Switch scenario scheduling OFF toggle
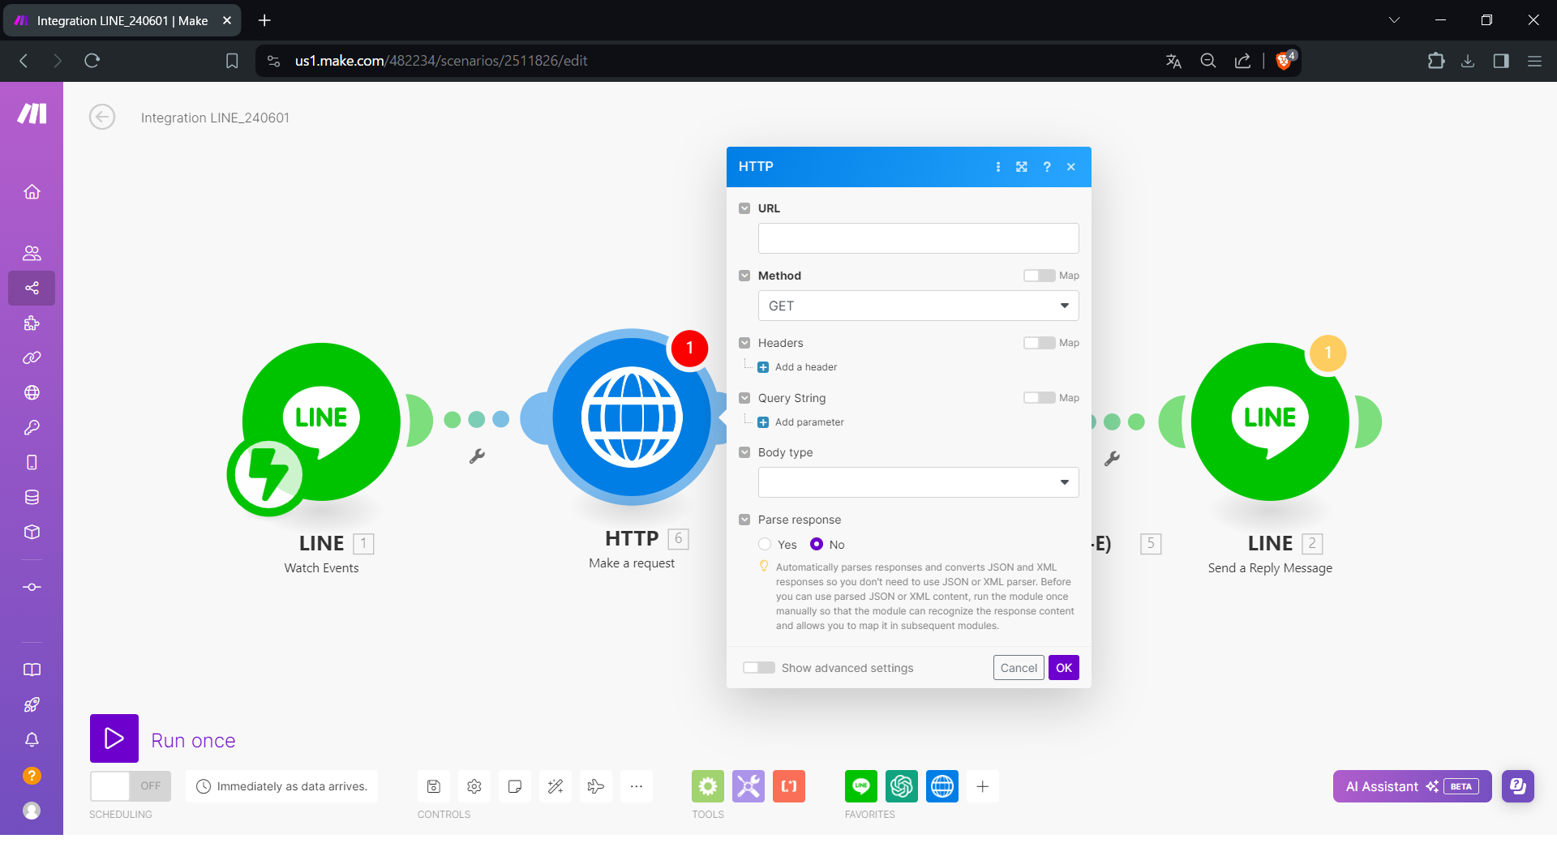 [131, 786]
